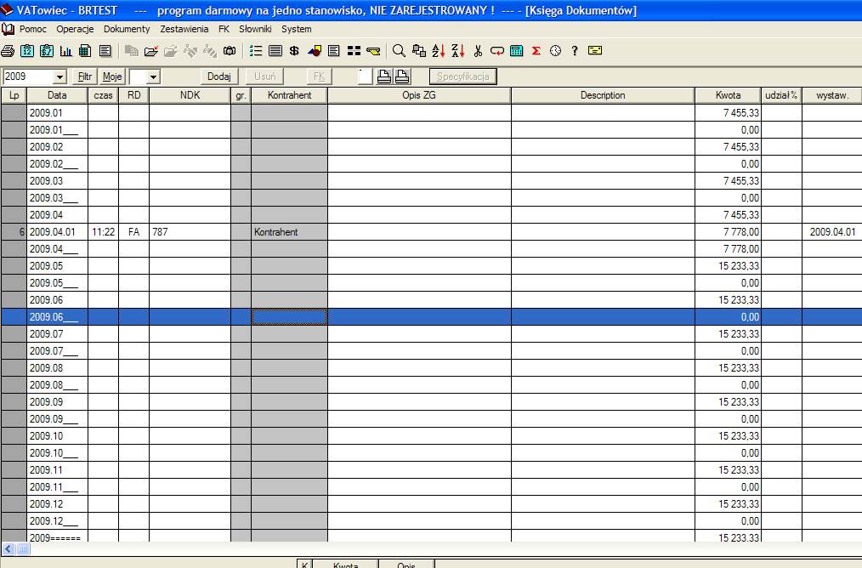Click the Specyfikacja button
Image resolution: width=862 pixels, height=568 pixels.
[x=463, y=77]
